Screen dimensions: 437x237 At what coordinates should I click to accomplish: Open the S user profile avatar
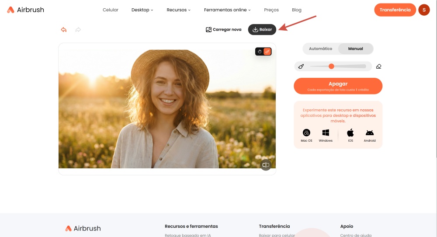(424, 10)
